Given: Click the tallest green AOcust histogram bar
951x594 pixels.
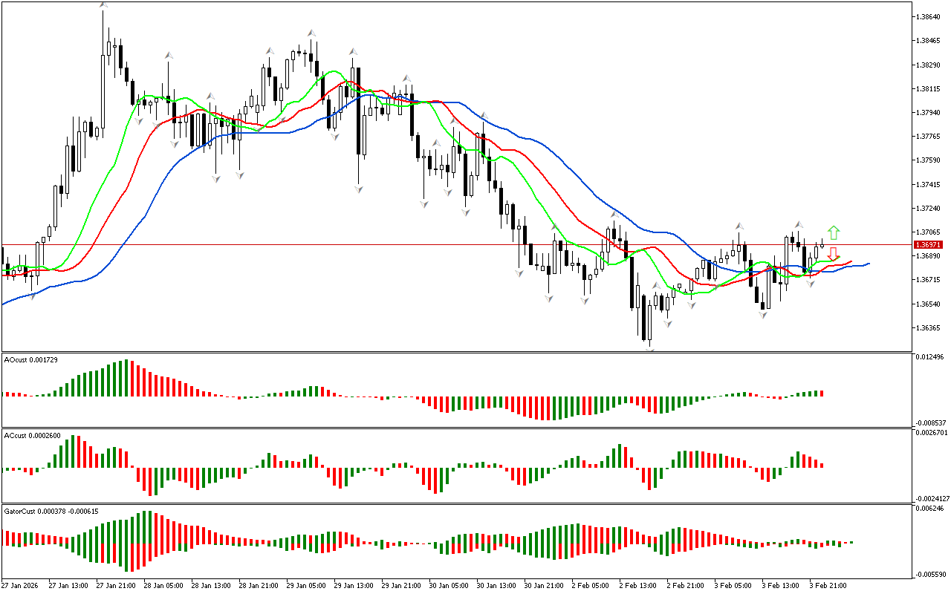Looking at the screenshot, I should [x=126, y=378].
